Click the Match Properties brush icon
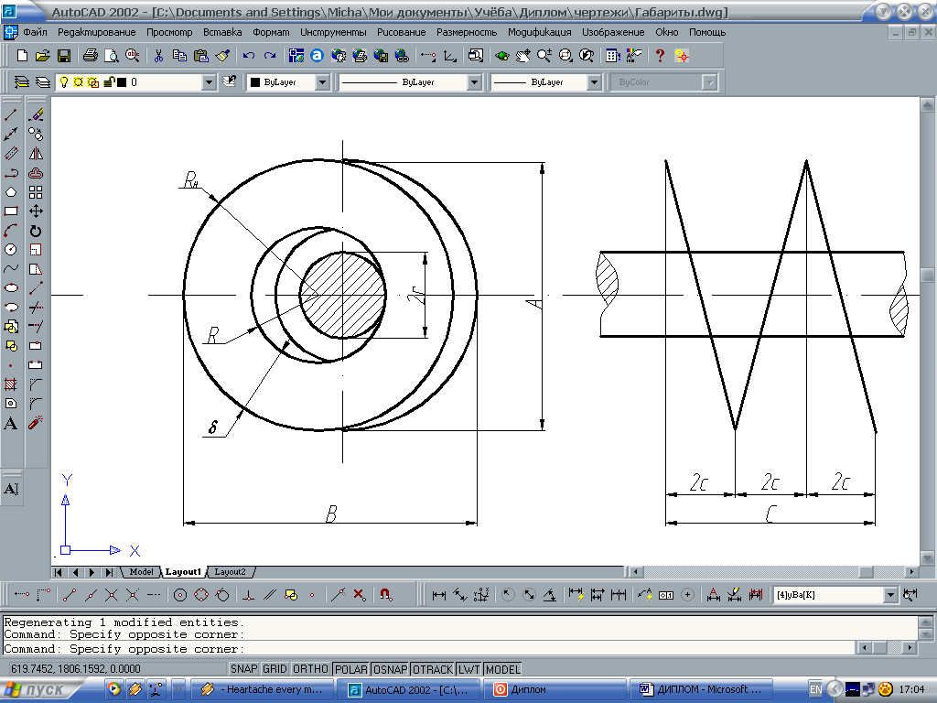 pos(222,56)
